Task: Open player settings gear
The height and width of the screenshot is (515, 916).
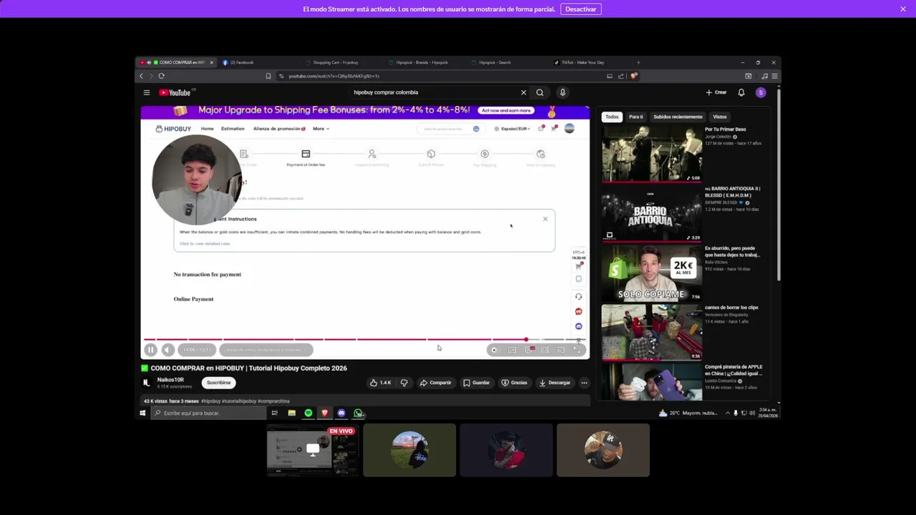Action: pos(529,350)
